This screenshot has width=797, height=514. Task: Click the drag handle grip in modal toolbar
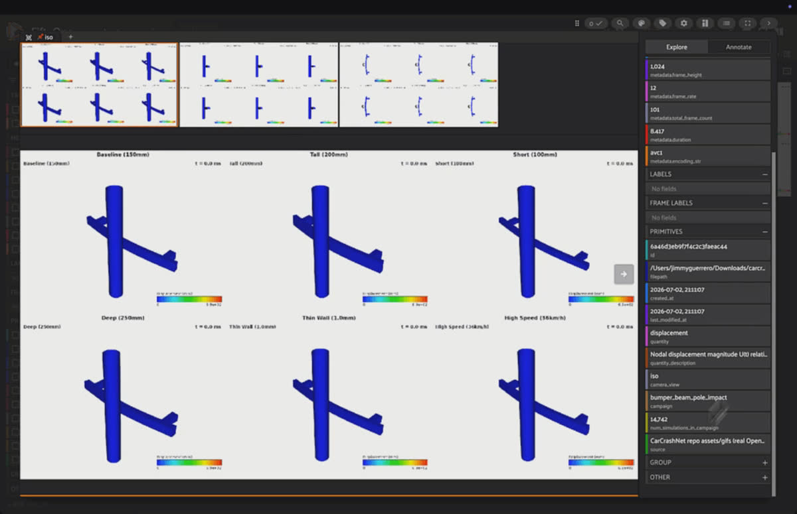[x=577, y=23]
